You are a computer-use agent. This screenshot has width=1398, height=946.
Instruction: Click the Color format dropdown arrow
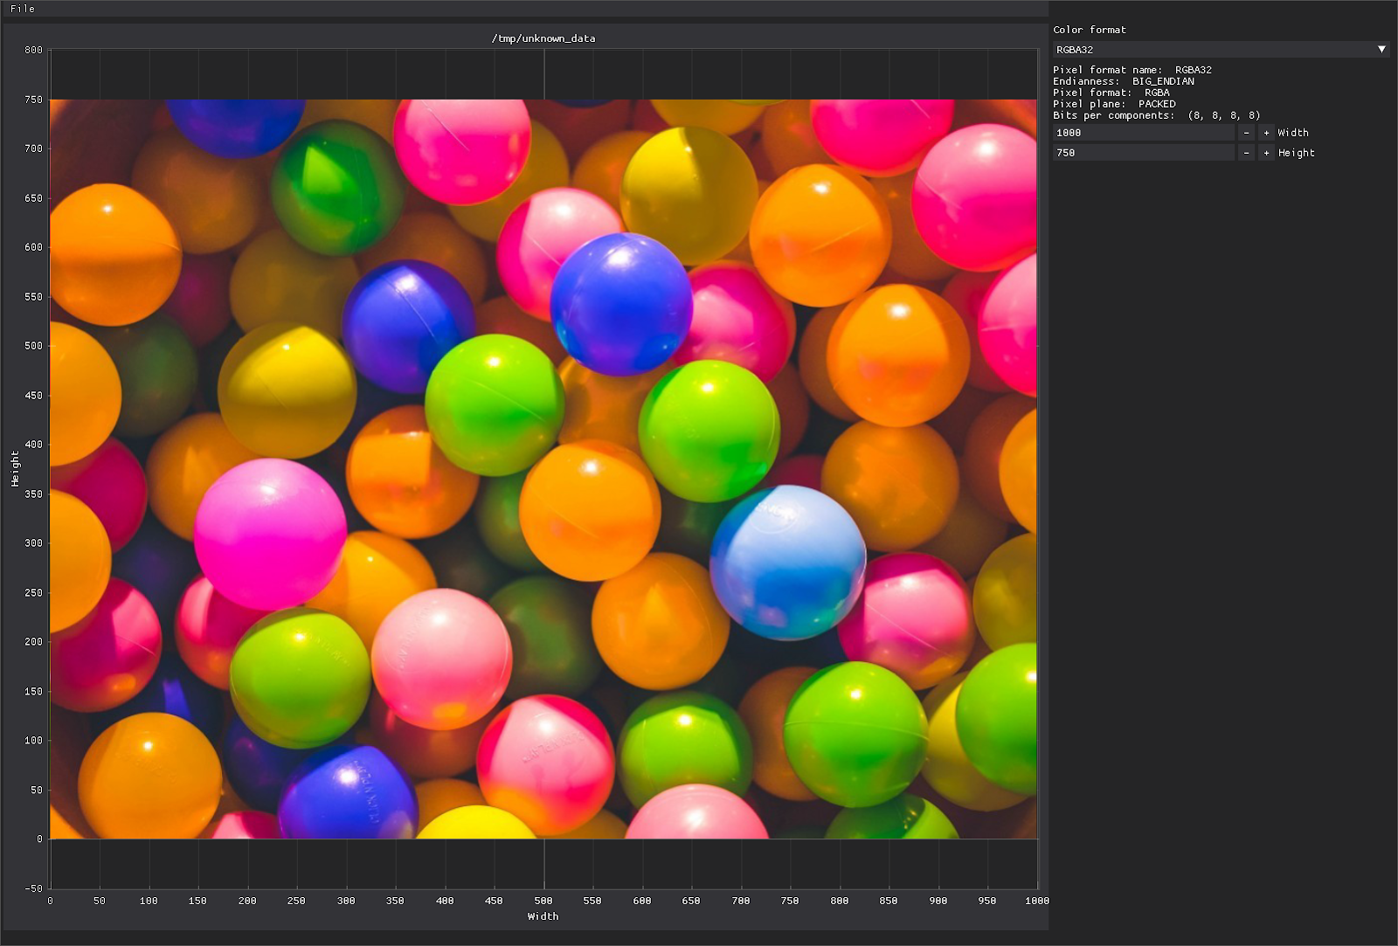(x=1381, y=50)
